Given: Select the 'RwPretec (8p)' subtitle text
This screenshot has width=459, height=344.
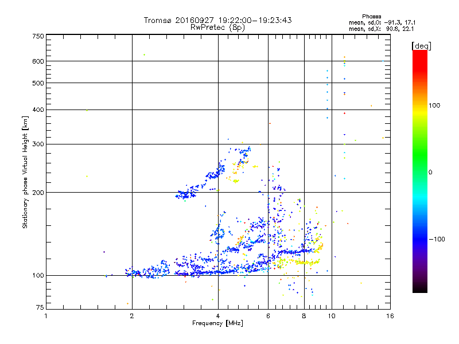Looking at the screenshot, I should coord(217,28).
